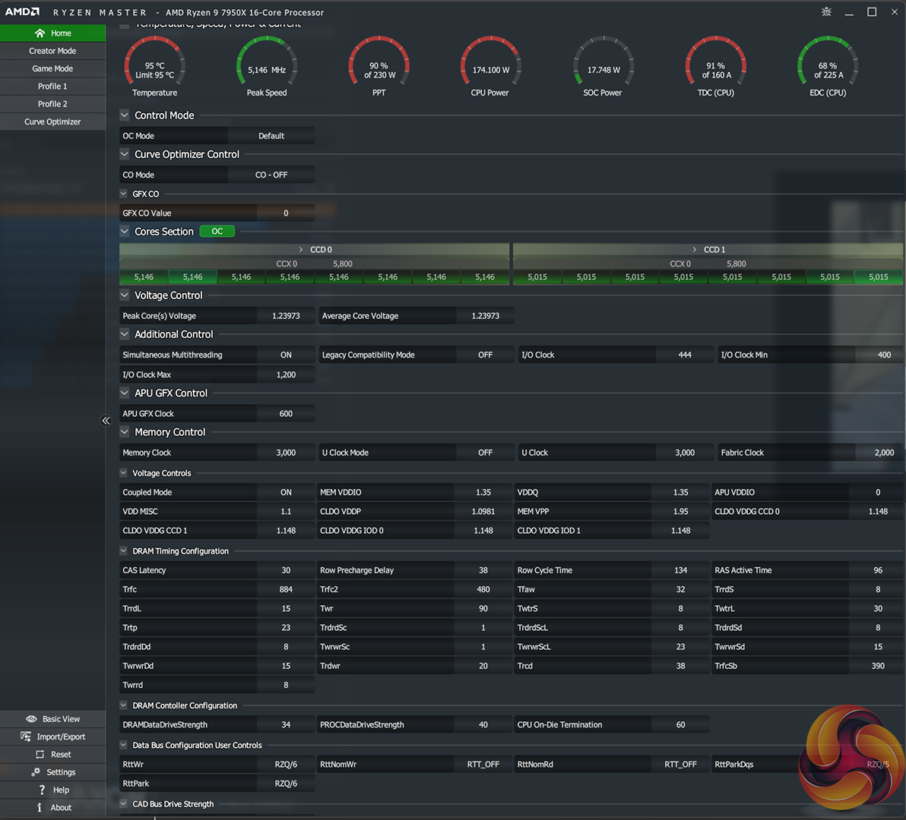Click the Basic View eye icon
This screenshot has height=820, width=906.
click(x=31, y=719)
